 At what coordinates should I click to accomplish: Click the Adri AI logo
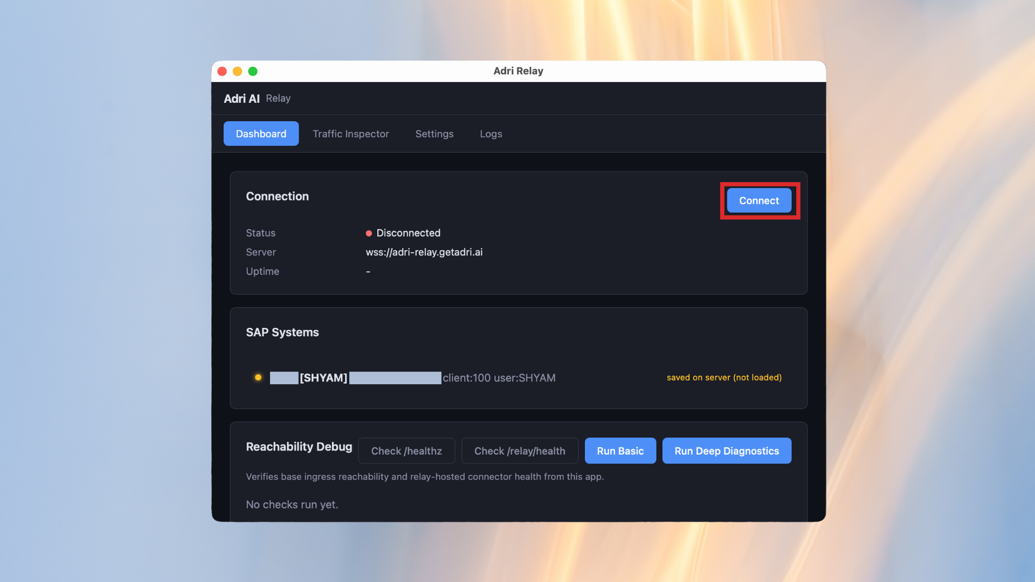tap(241, 98)
